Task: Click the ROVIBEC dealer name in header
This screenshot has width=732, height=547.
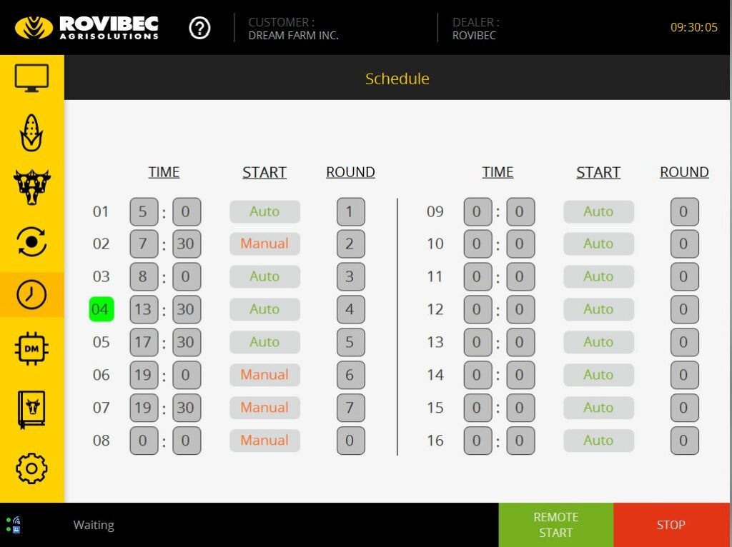Action: pyautogui.click(x=474, y=36)
